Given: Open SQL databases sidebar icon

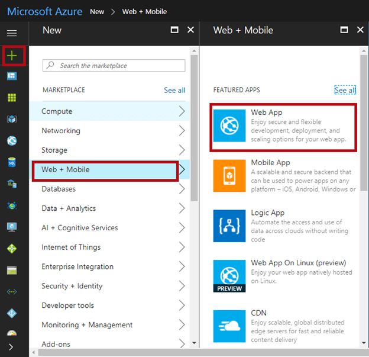Looking at the screenshot, I should click(x=12, y=162).
